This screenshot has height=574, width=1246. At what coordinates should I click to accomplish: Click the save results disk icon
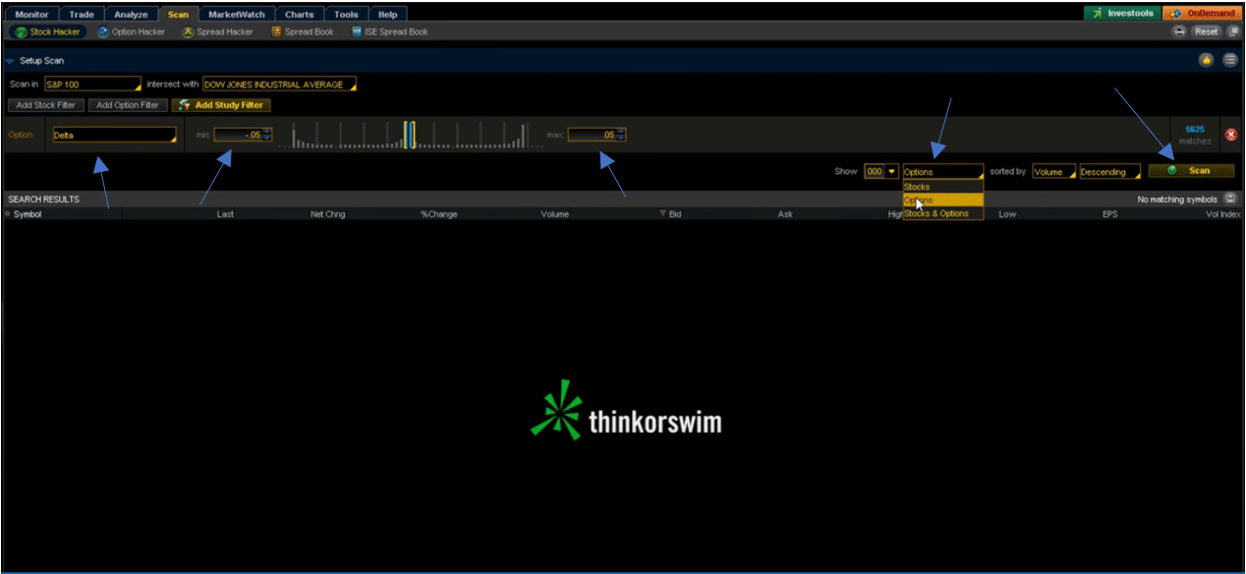(x=1229, y=199)
